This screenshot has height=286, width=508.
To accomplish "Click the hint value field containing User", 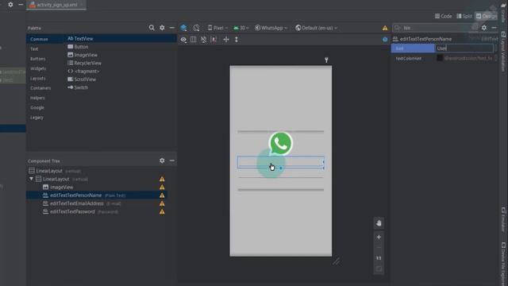I will (x=464, y=48).
